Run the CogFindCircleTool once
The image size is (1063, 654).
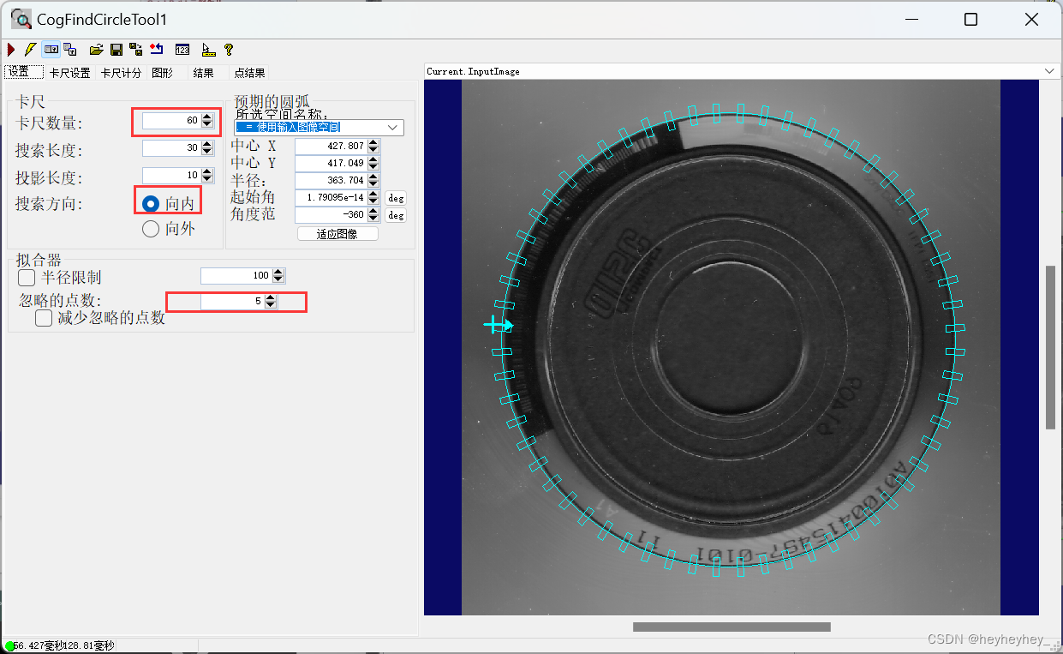click(11, 49)
